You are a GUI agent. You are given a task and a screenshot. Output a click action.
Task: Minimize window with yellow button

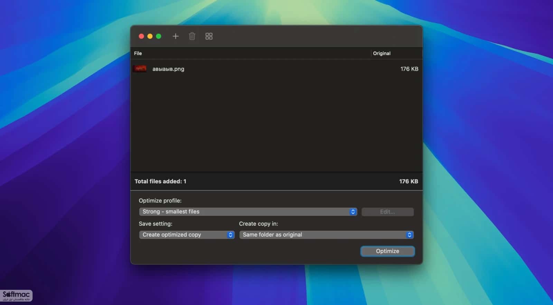pyautogui.click(x=150, y=36)
